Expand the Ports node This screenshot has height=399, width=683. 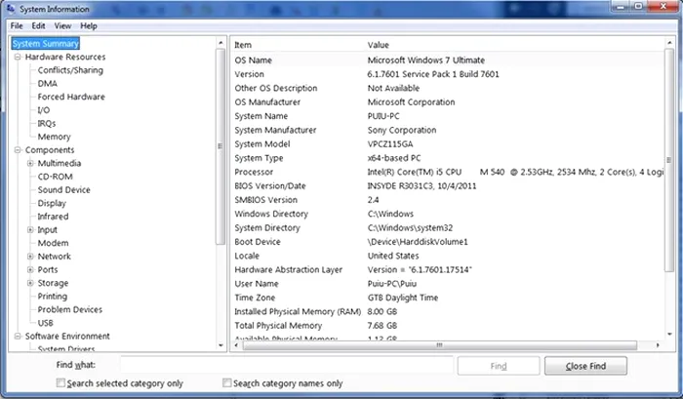[x=30, y=269]
